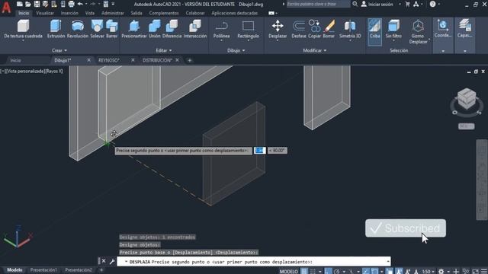488x274 pixels.
Task: Click the Gizmo Desplazar icon
Action: (x=418, y=26)
